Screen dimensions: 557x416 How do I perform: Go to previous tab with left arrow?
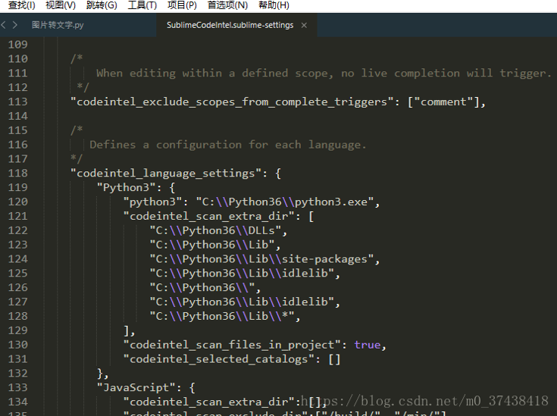click(x=4, y=25)
